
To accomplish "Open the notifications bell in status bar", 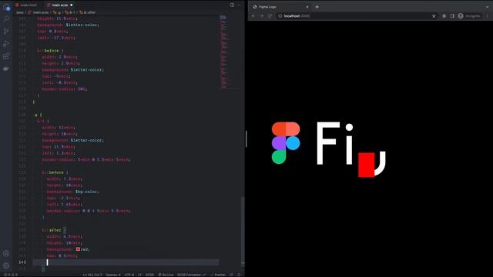I will click(x=239, y=275).
